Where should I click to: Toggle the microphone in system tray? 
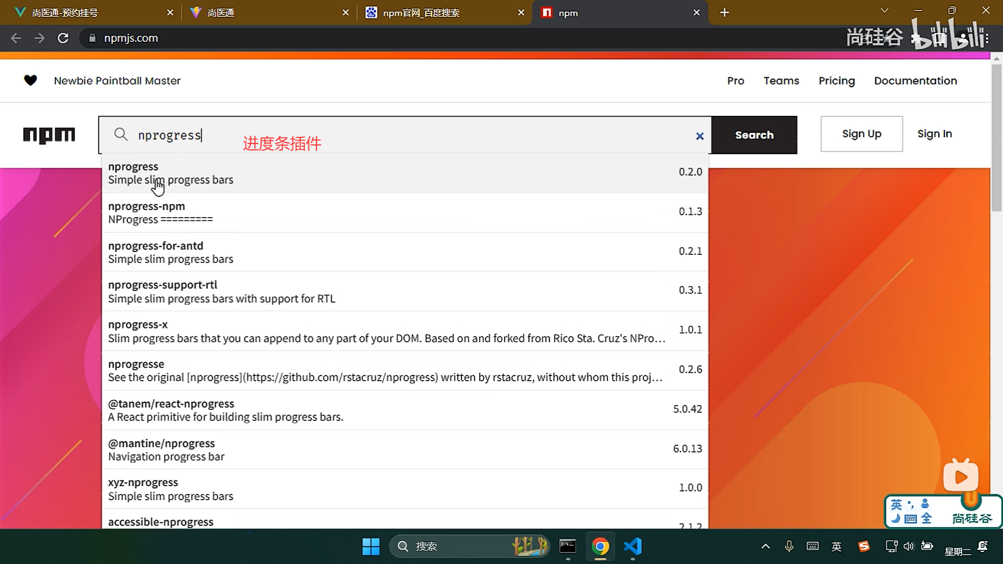[789, 546]
